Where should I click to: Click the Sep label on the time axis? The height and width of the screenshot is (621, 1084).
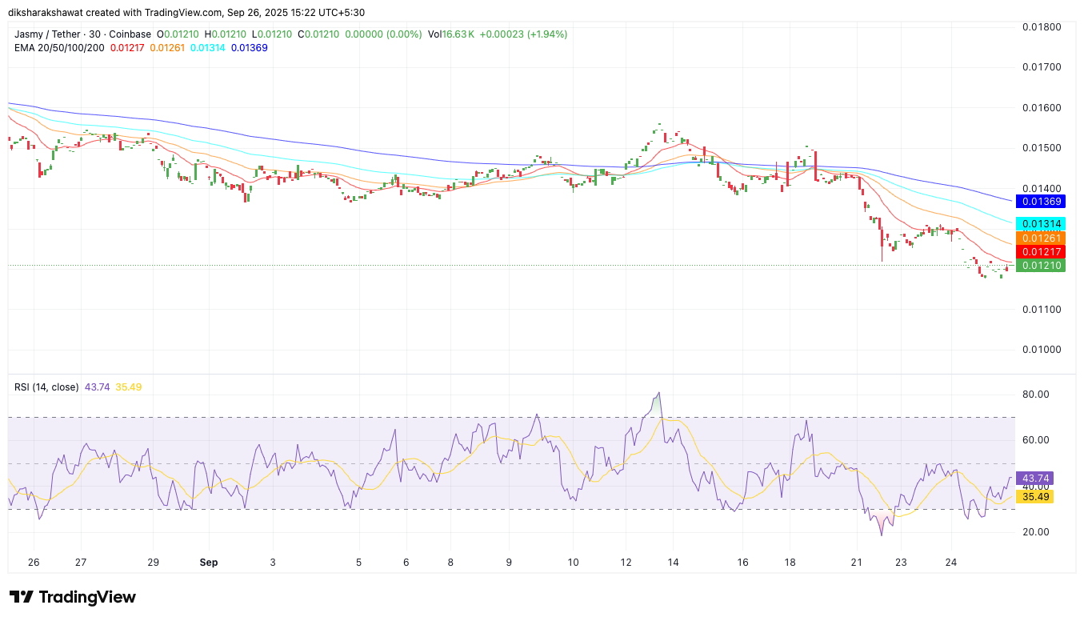pos(208,563)
